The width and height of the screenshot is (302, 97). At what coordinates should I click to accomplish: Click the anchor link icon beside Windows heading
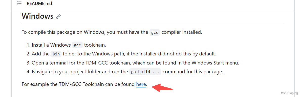click(58, 17)
